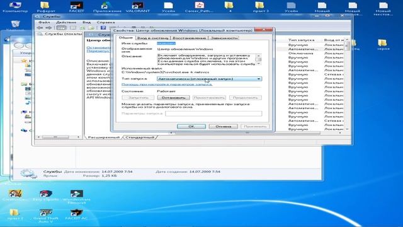
Task: Toggle console tree button in Services toolbar
Action: click(62, 28)
